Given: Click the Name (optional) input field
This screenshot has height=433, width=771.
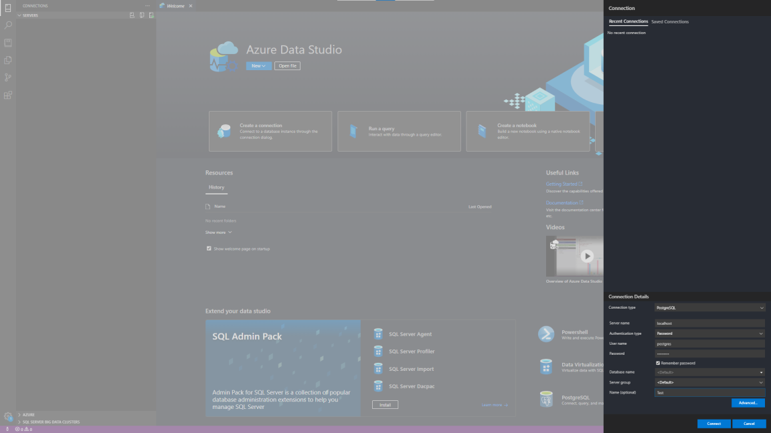Looking at the screenshot, I should pyautogui.click(x=709, y=393).
